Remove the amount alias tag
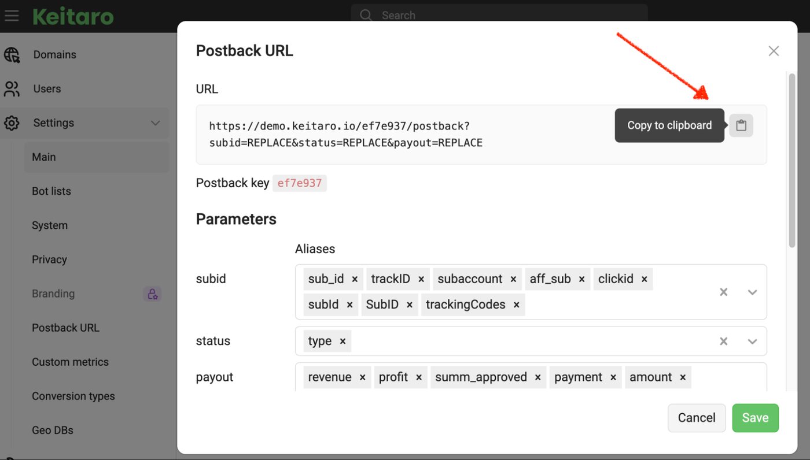 pos(683,377)
